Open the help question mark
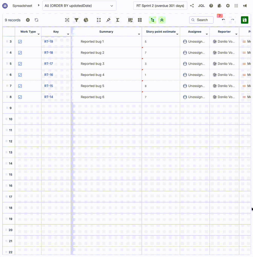 [211, 6]
